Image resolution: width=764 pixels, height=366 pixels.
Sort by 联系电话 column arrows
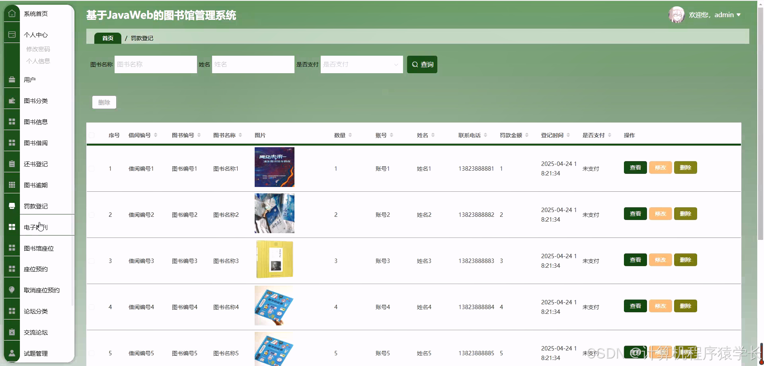[485, 135]
